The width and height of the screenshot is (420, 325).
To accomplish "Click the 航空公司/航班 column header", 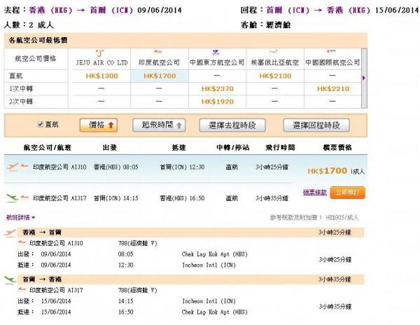I will pos(47,147).
